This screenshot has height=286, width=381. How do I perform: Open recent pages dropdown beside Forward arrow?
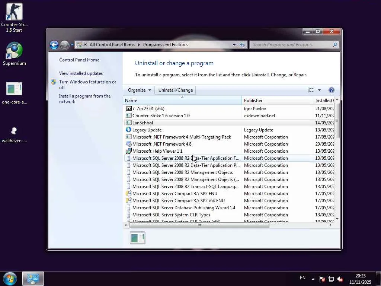click(72, 45)
